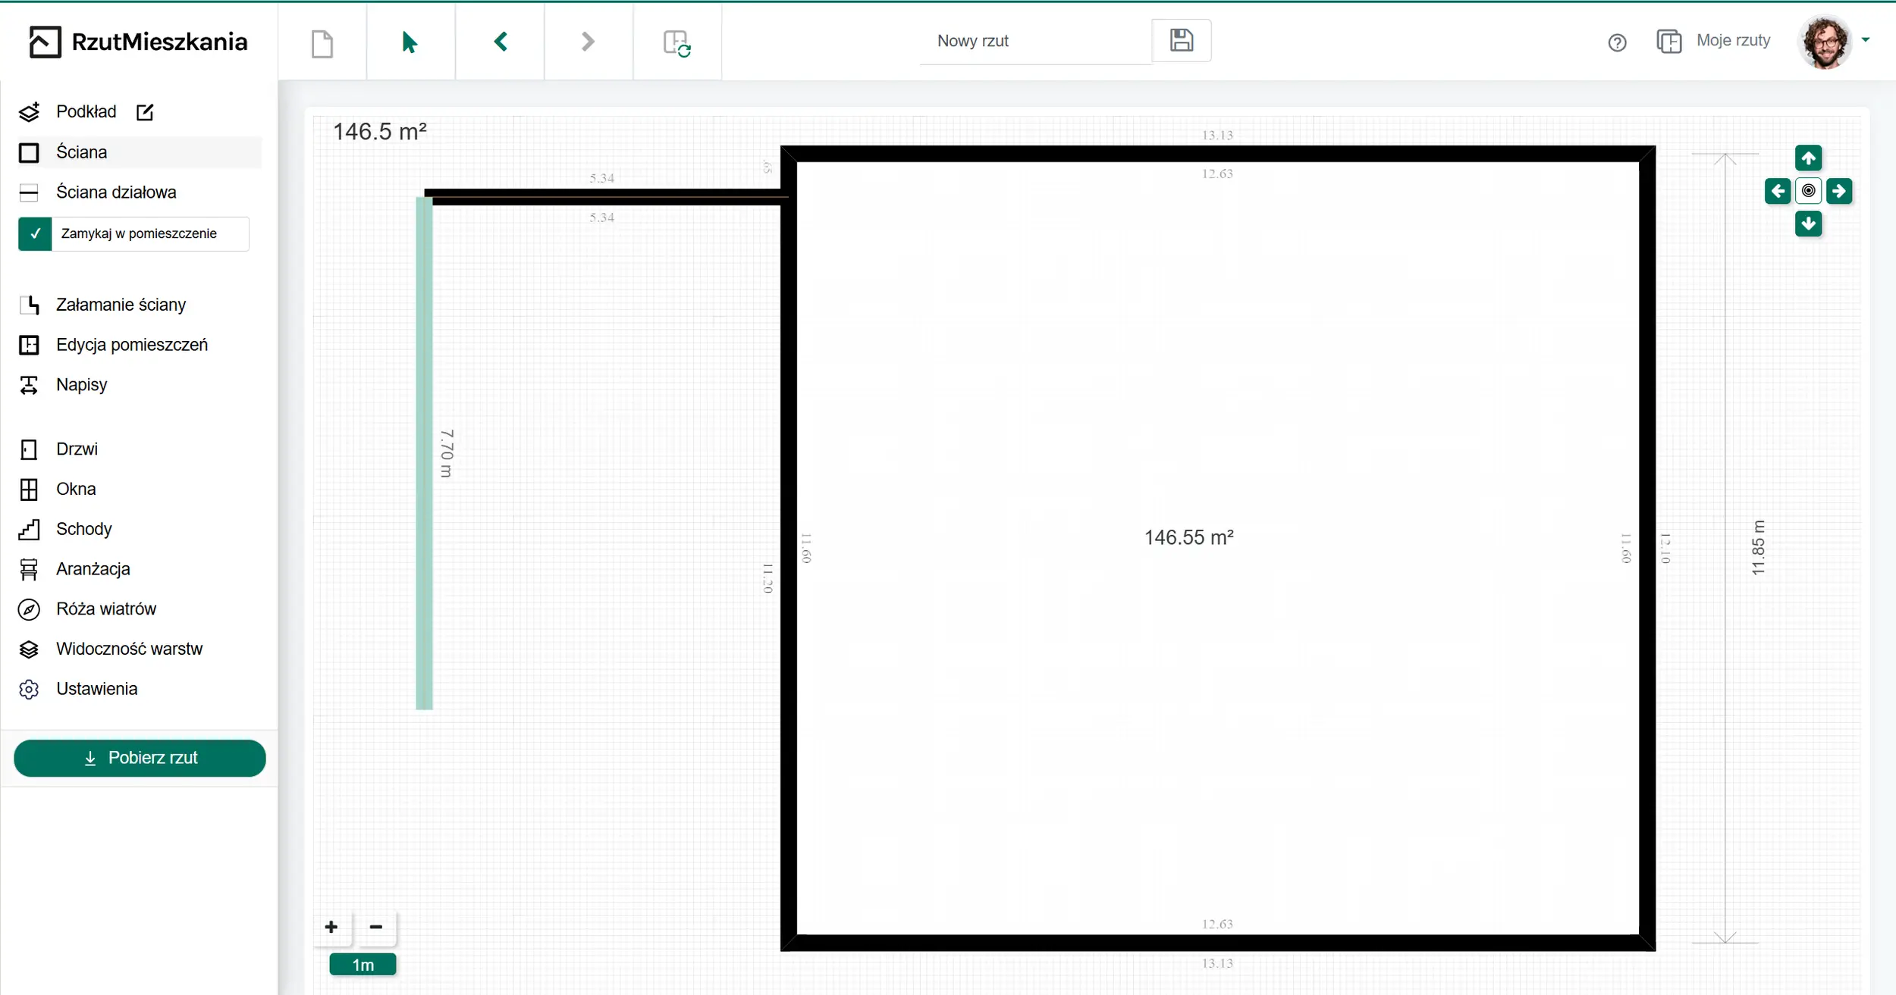The image size is (1896, 995).
Task: Open the Widoczność warstw panel
Action: [x=129, y=649]
